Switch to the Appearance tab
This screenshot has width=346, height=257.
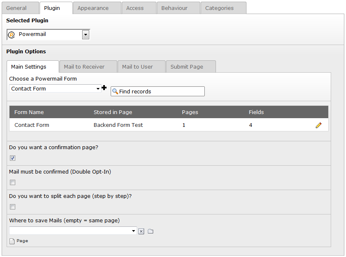point(93,8)
